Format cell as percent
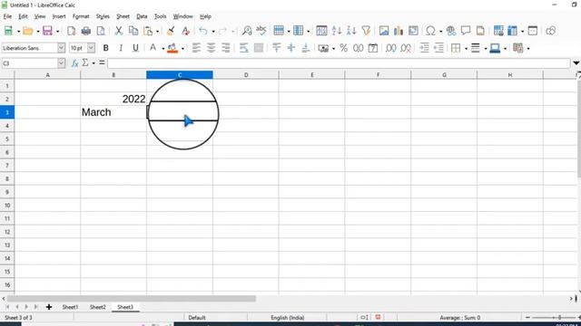 pos(343,48)
